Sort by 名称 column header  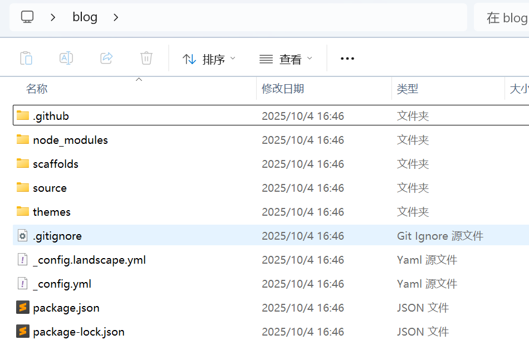[37, 89]
